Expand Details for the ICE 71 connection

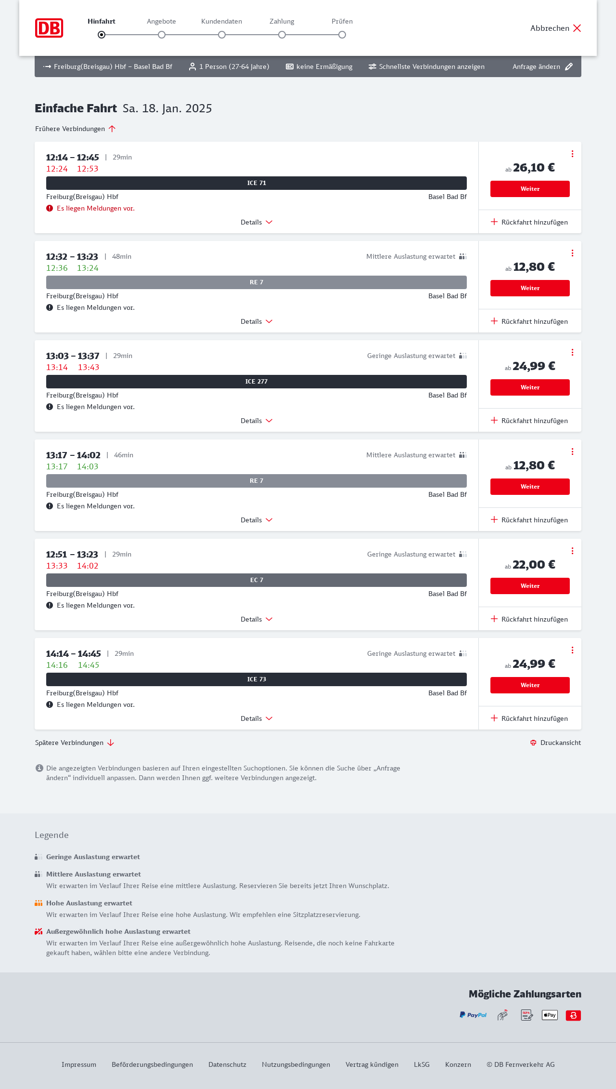click(x=257, y=222)
